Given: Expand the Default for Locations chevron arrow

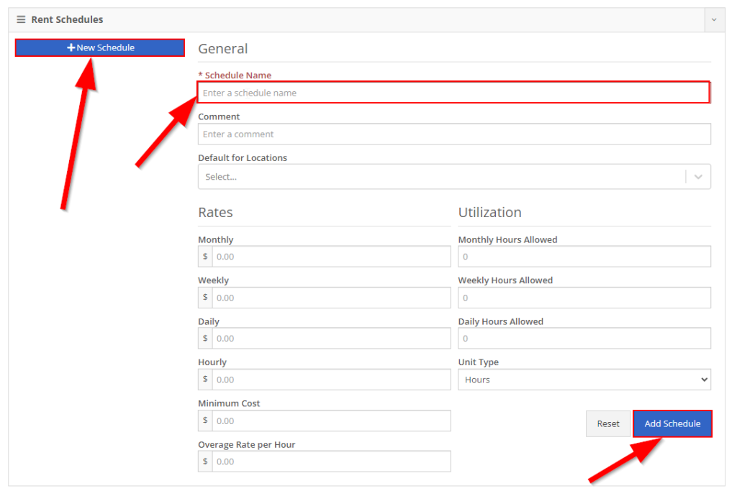Looking at the screenshot, I should 697,176.
